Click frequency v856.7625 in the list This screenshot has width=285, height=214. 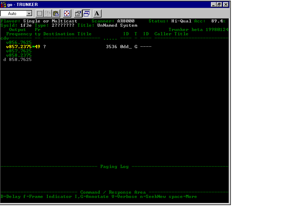pyautogui.click(x=19, y=42)
